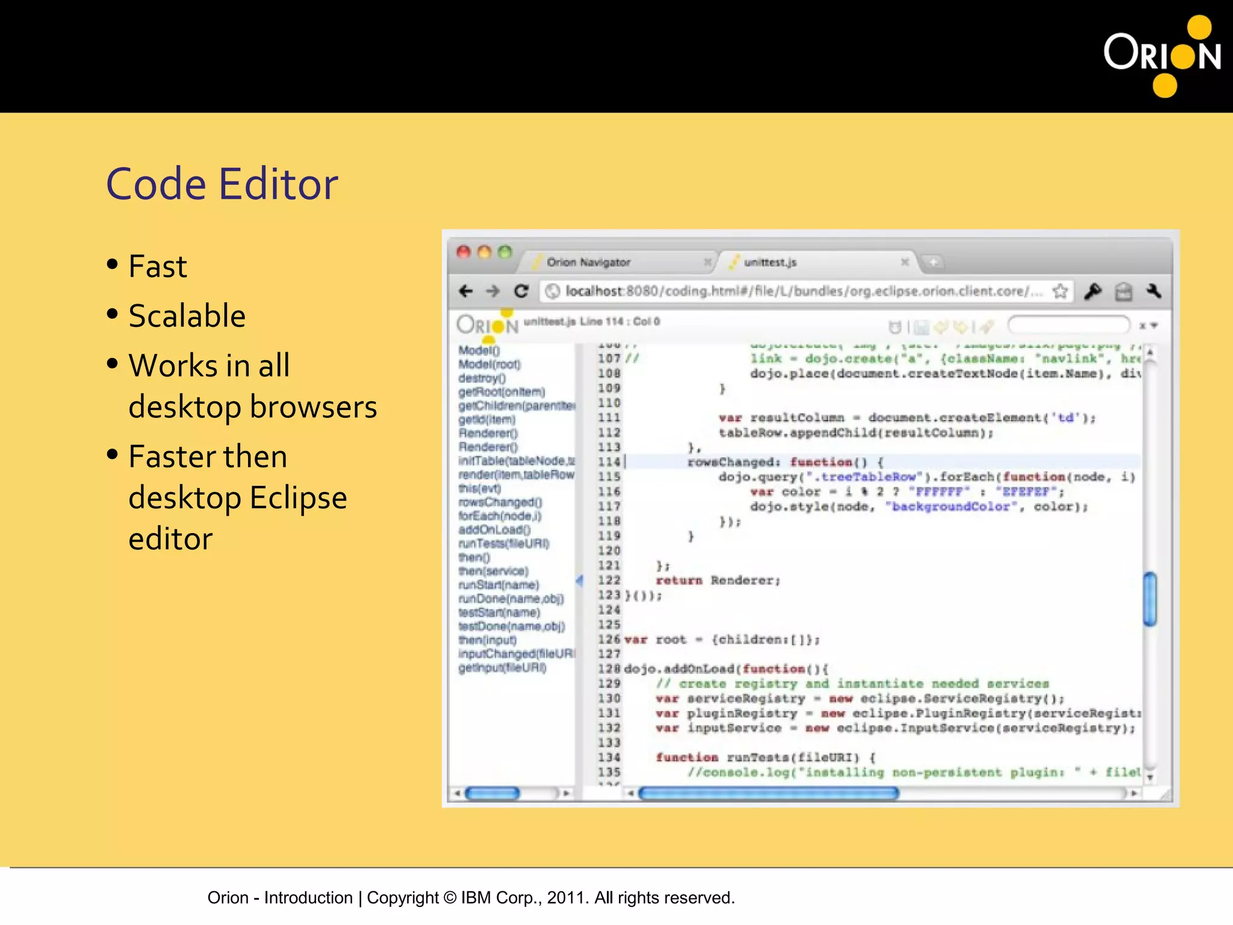Select then(service) in the outline
The image size is (1233, 925).
click(x=493, y=571)
